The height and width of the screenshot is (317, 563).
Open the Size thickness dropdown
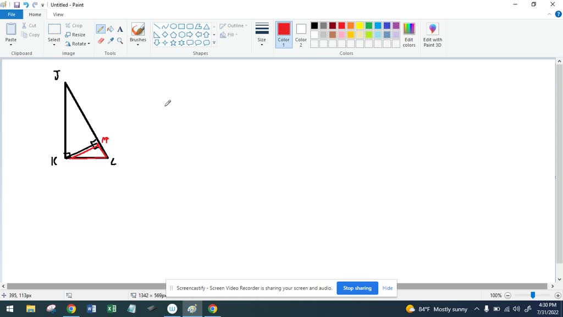click(x=262, y=34)
